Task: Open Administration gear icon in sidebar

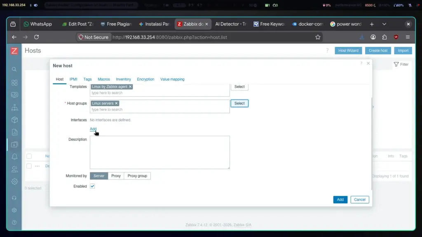Action: [14, 181]
